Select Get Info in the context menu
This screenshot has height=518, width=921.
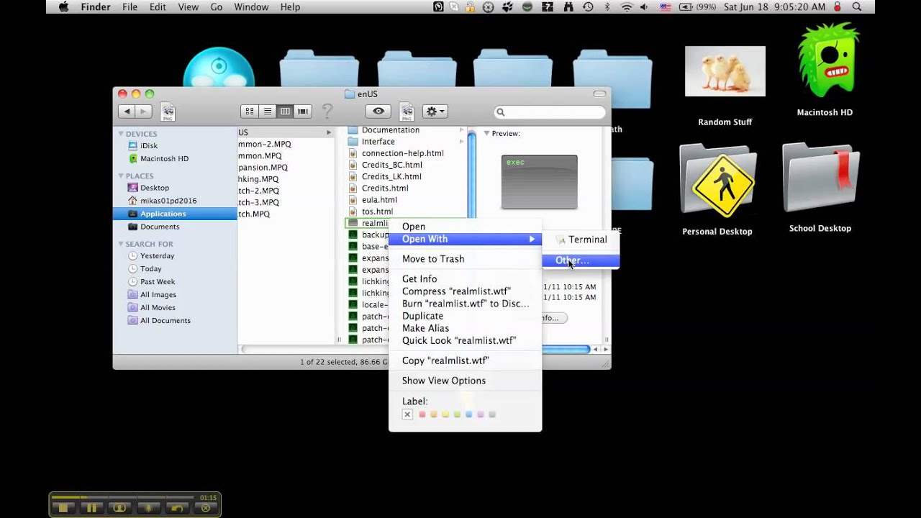tap(465, 279)
